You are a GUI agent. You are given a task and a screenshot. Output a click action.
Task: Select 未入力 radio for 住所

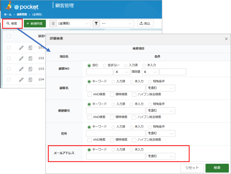(131, 127)
